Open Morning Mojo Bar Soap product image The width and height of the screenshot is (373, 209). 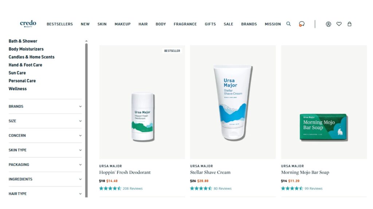pyautogui.click(x=324, y=102)
